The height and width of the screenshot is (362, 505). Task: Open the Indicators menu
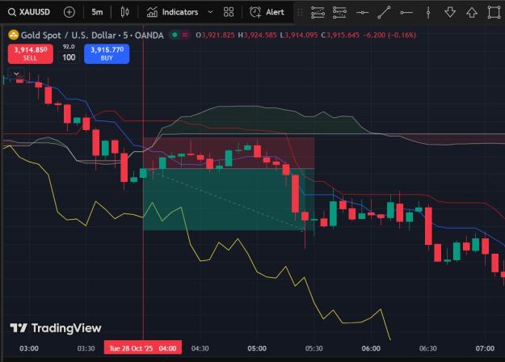(172, 12)
